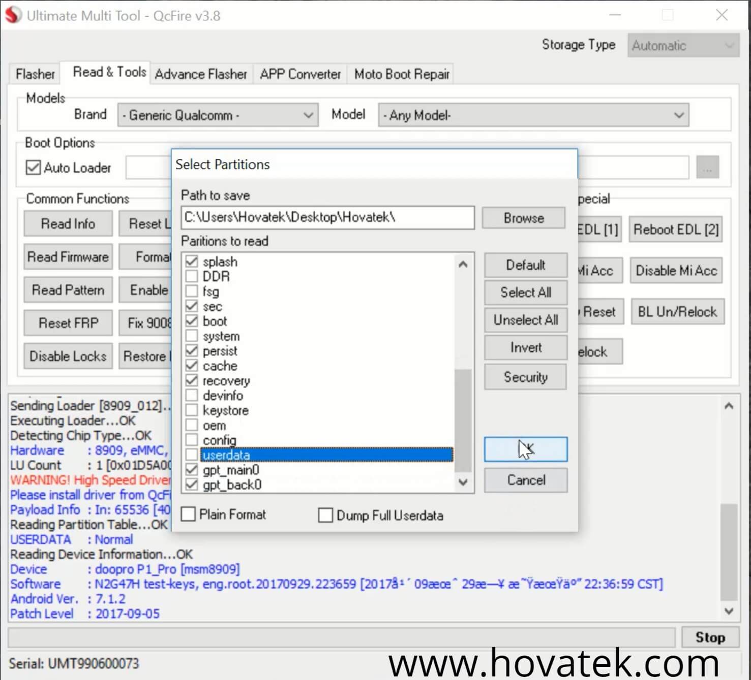Open the Brand dropdown
The image size is (751, 680).
pyautogui.click(x=218, y=115)
